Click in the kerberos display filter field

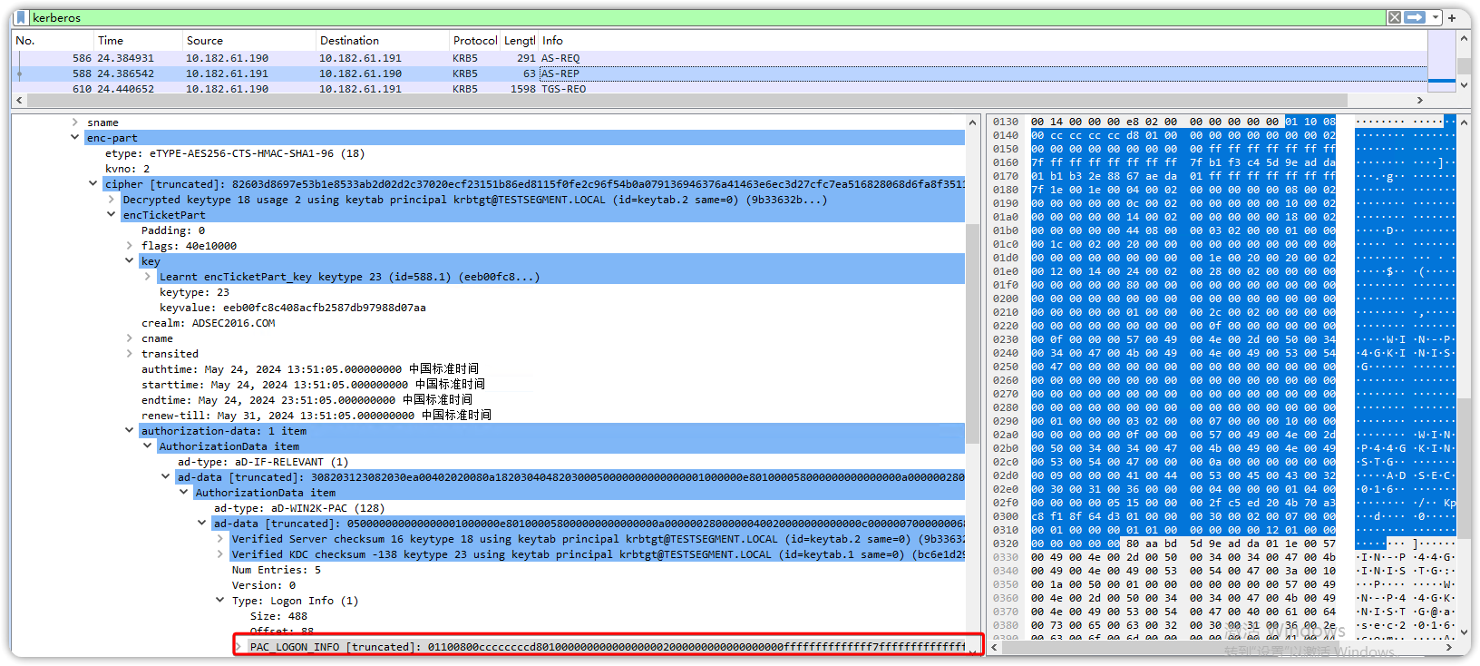(x=635, y=17)
